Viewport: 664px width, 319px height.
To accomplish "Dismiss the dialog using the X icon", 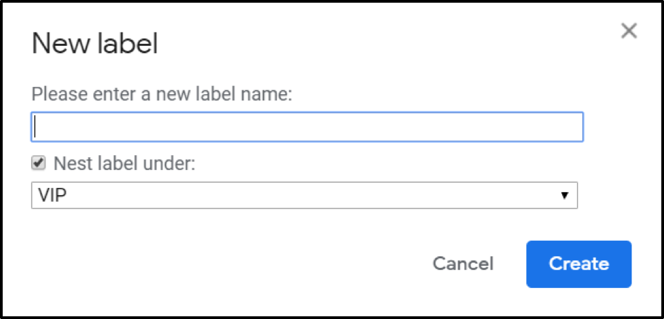I will click(x=629, y=30).
